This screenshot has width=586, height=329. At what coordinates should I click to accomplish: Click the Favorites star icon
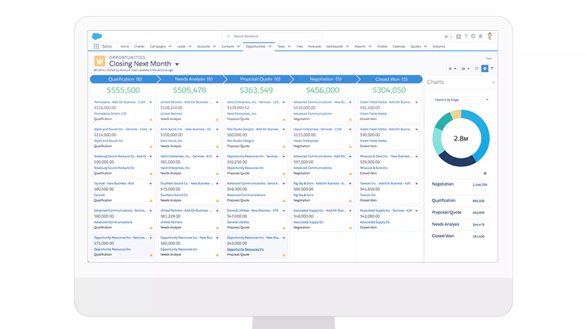[446, 36]
